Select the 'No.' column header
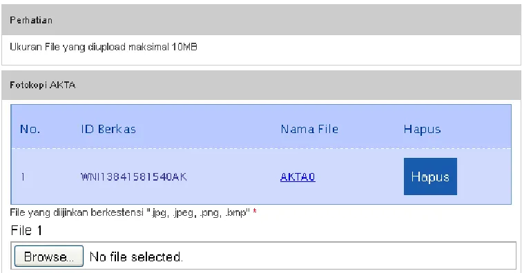Image resolution: width=522 pixels, height=273 pixels. pos(30,129)
